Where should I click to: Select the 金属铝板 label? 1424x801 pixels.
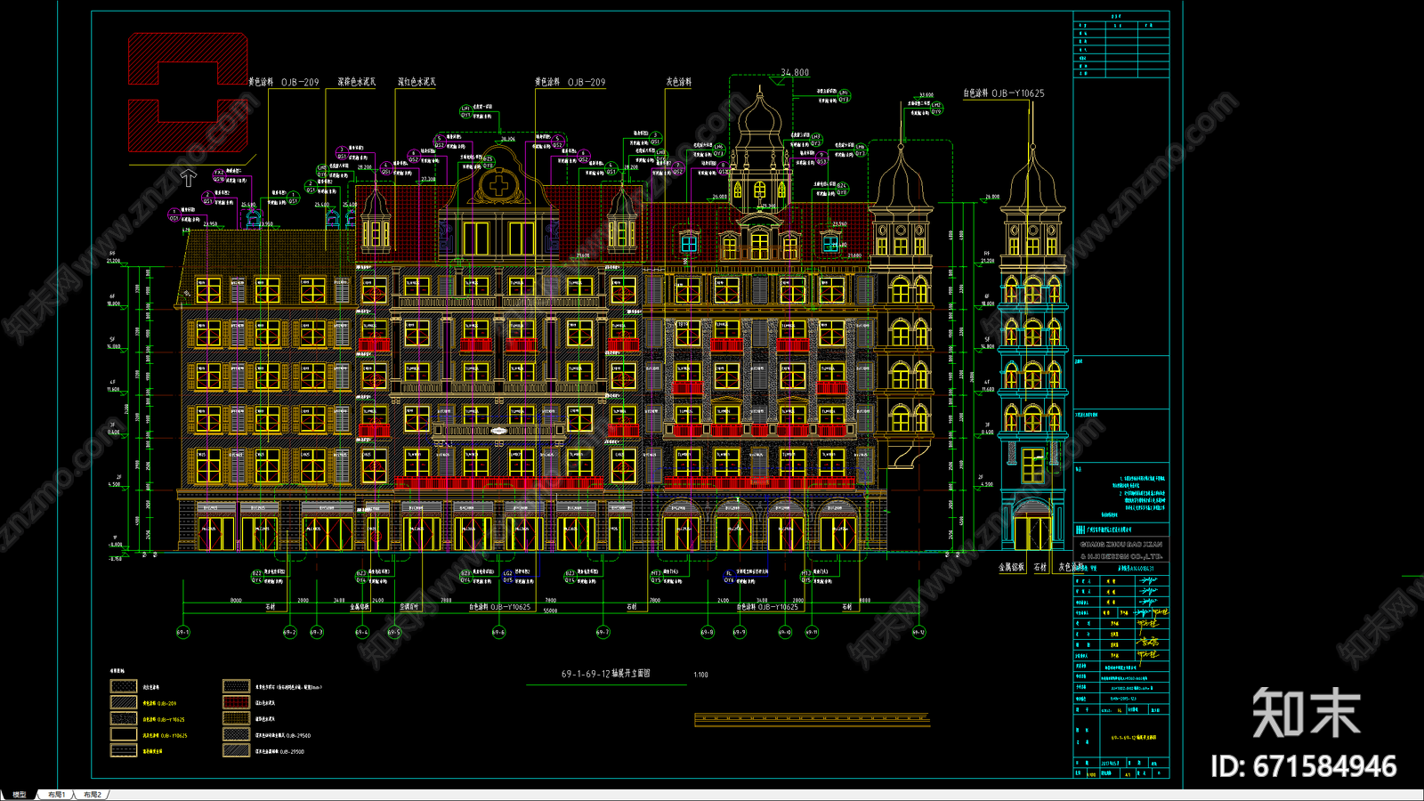pyautogui.click(x=1011, y=566)
